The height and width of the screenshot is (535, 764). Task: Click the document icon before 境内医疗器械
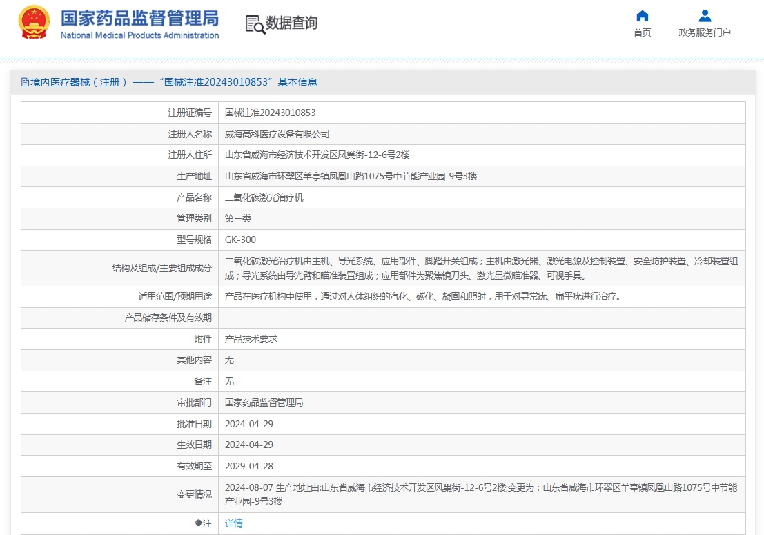(x=25, y=82)
